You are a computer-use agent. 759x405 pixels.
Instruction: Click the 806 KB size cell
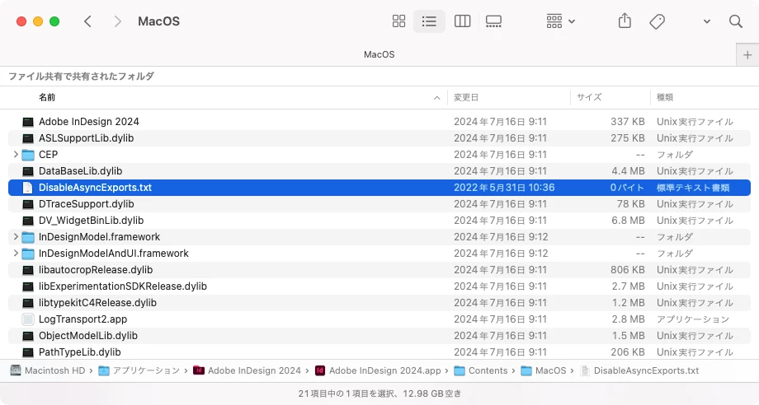[627, 270]
